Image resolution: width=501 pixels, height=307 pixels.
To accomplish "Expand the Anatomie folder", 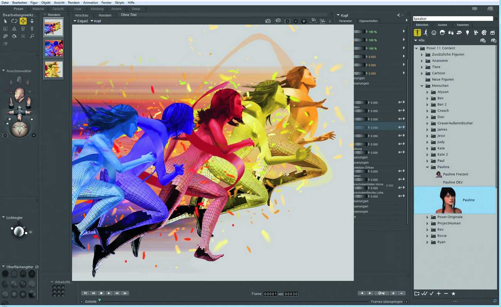I will [422, 61].
